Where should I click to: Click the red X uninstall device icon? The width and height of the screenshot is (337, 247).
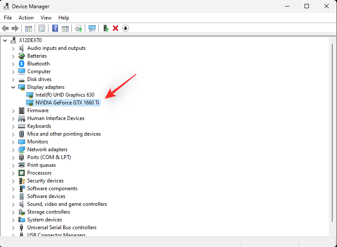click(x=116, y=28)
